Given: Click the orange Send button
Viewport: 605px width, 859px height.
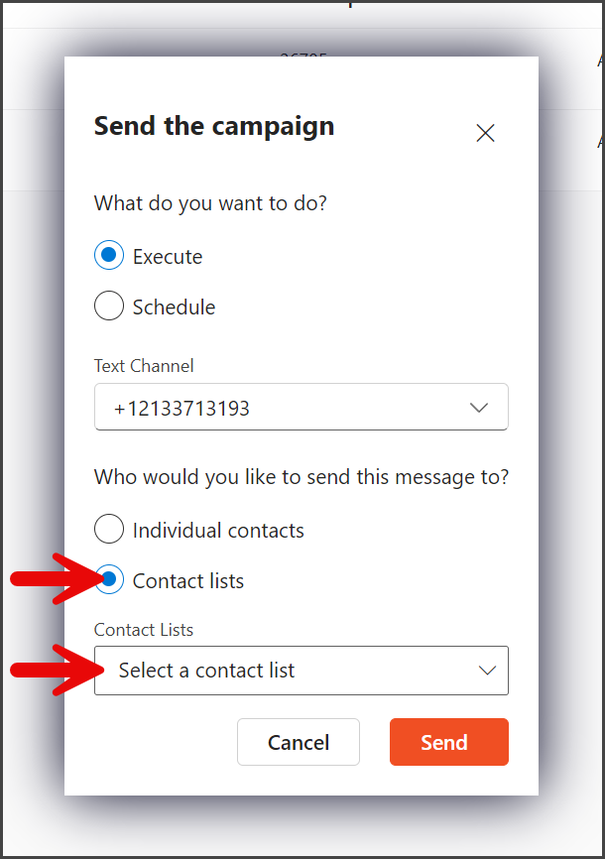Looking at the screenshot, I should click(x=449, y=742).
